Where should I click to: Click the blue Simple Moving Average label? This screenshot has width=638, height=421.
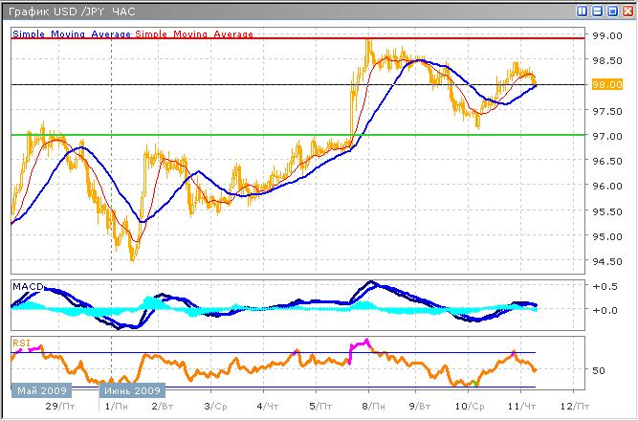click(71, 33)
